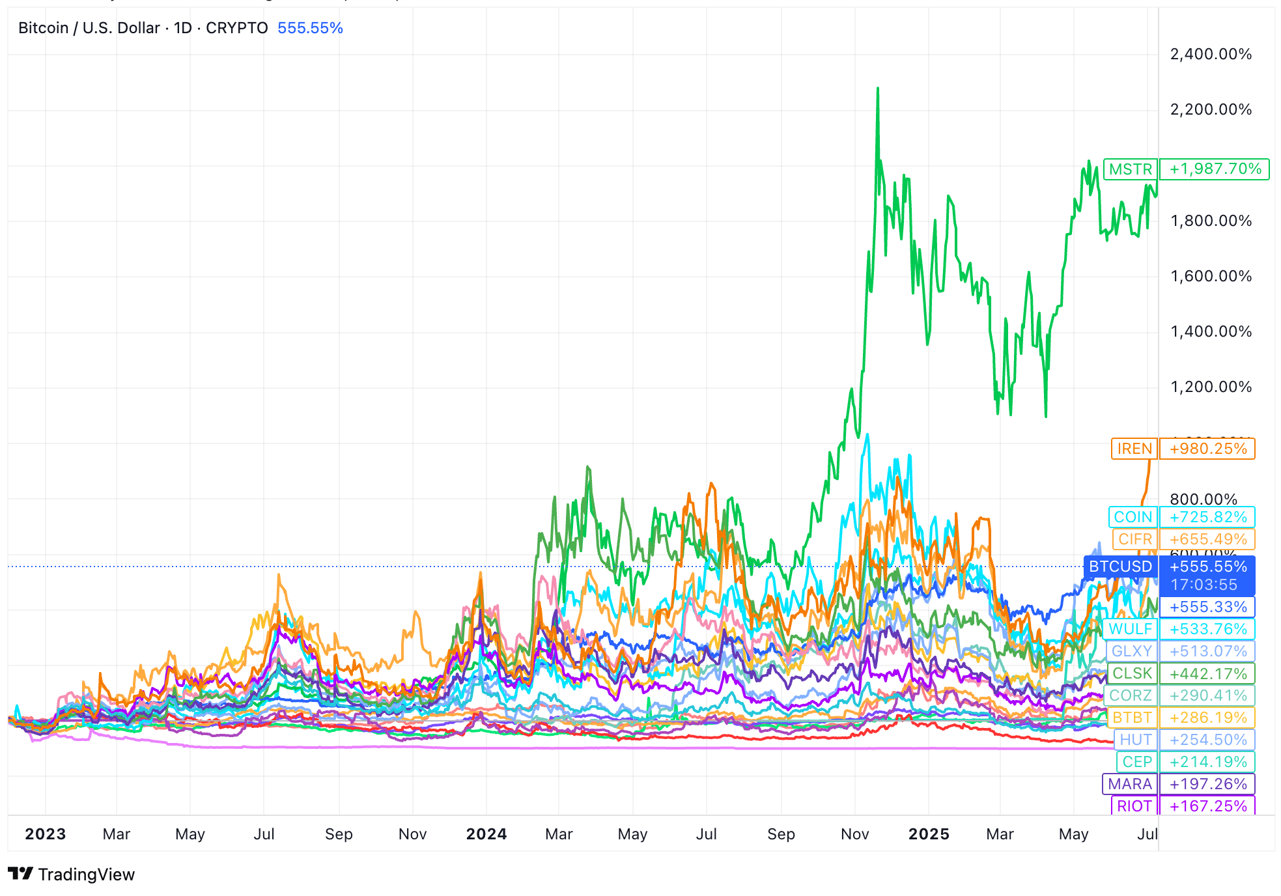Select the IREN ticker label
This screenshot has height=896, width=1281.
[x=1134, y=449]
